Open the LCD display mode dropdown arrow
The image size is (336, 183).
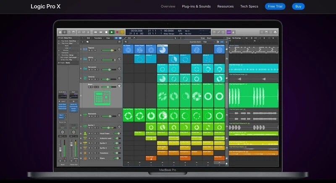pyautogui.click(x=210, y=32)
